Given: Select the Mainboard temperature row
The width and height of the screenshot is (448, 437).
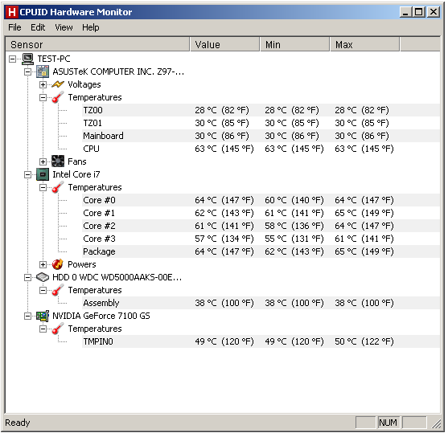Looking at the screenshot, I should point(261,136).
